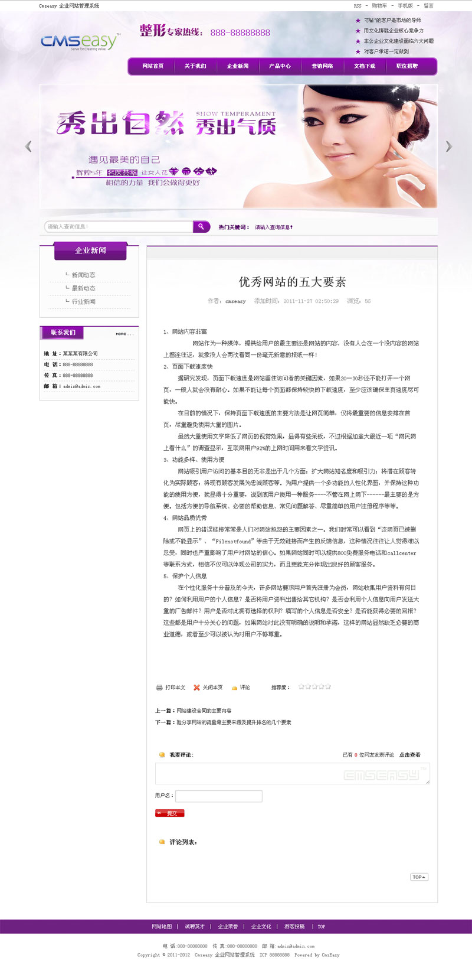Focus the 用户名 username field
Viewport: 472px width, 964px height.
tap(218, 796)
